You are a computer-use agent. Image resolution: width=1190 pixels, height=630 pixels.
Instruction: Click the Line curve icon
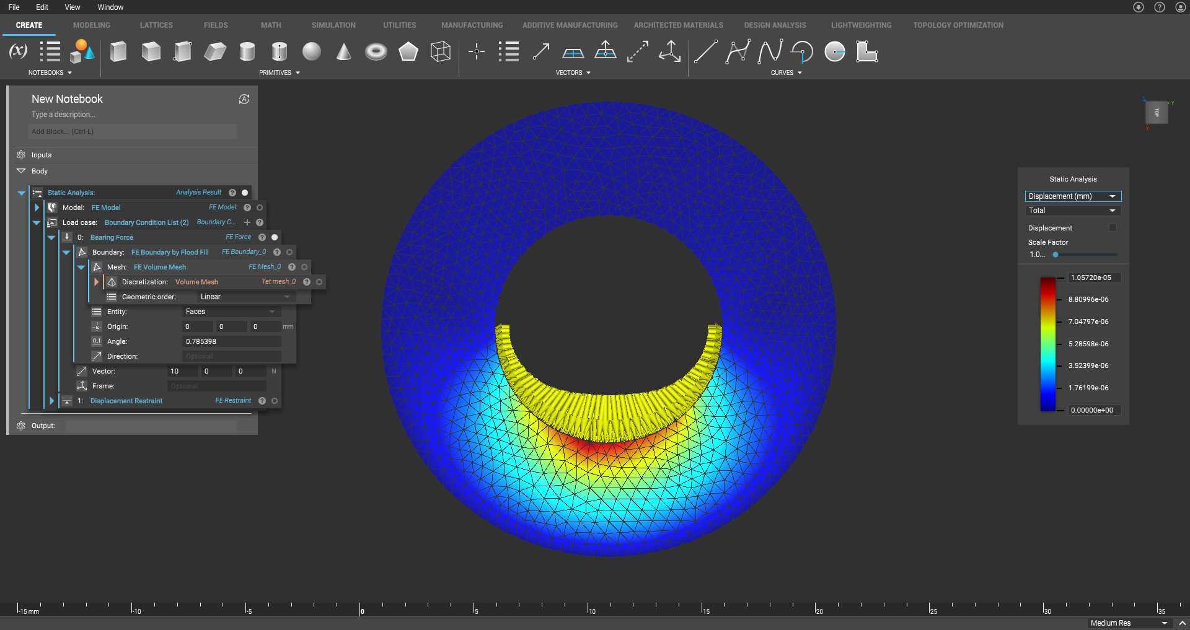point(706,52)
